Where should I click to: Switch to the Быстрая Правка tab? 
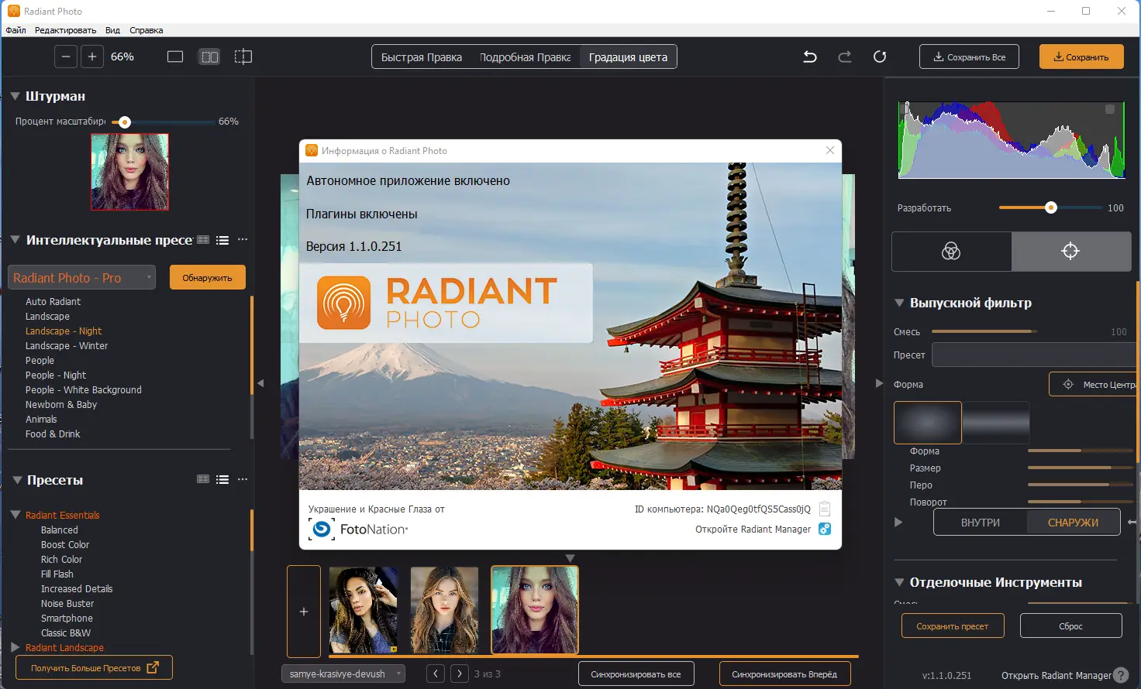(422, 57)
